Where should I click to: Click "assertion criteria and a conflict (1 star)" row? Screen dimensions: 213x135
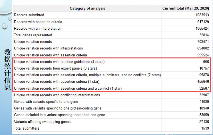(68, 88)
